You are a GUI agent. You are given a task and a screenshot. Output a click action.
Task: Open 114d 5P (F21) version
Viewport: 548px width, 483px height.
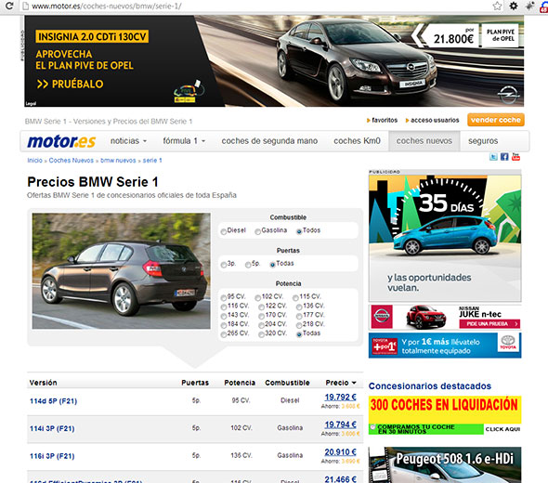point(53,401)
